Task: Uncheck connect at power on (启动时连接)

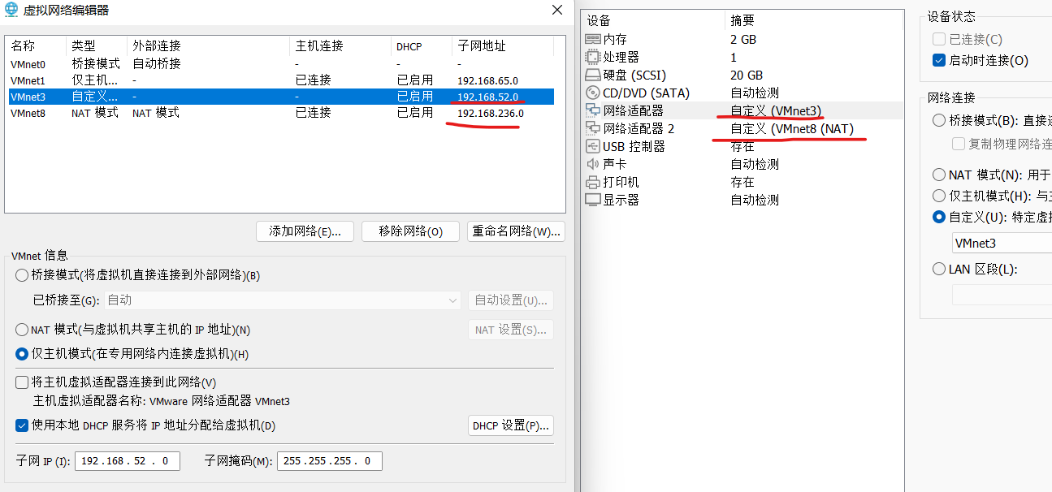Action: coord(939,61)
